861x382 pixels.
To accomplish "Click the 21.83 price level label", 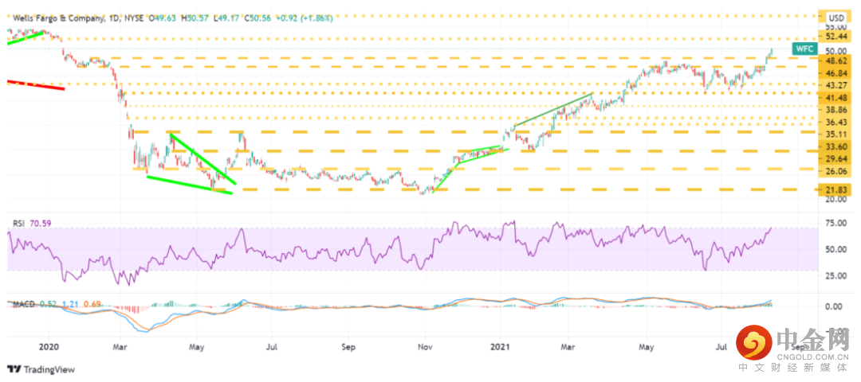I will 835,189.
